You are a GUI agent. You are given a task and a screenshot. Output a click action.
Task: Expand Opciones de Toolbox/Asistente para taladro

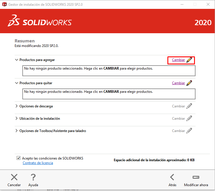coord(16,131)
